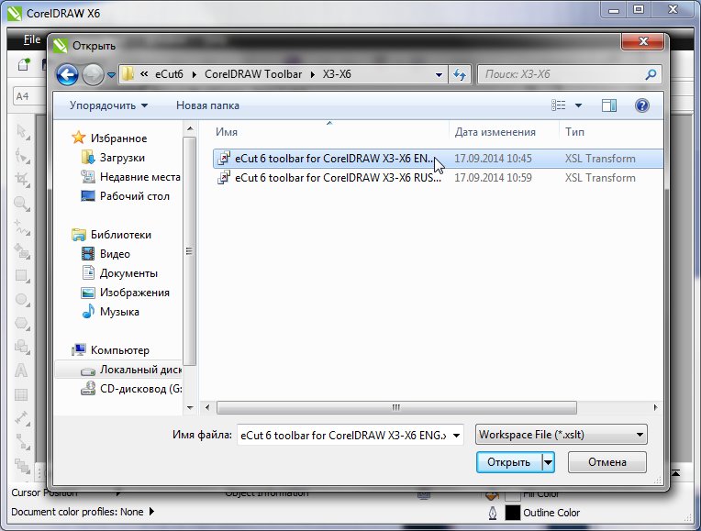Expand the Упорядочить dropdown menu
Screen dimensions: 701x531
[108, 105]
